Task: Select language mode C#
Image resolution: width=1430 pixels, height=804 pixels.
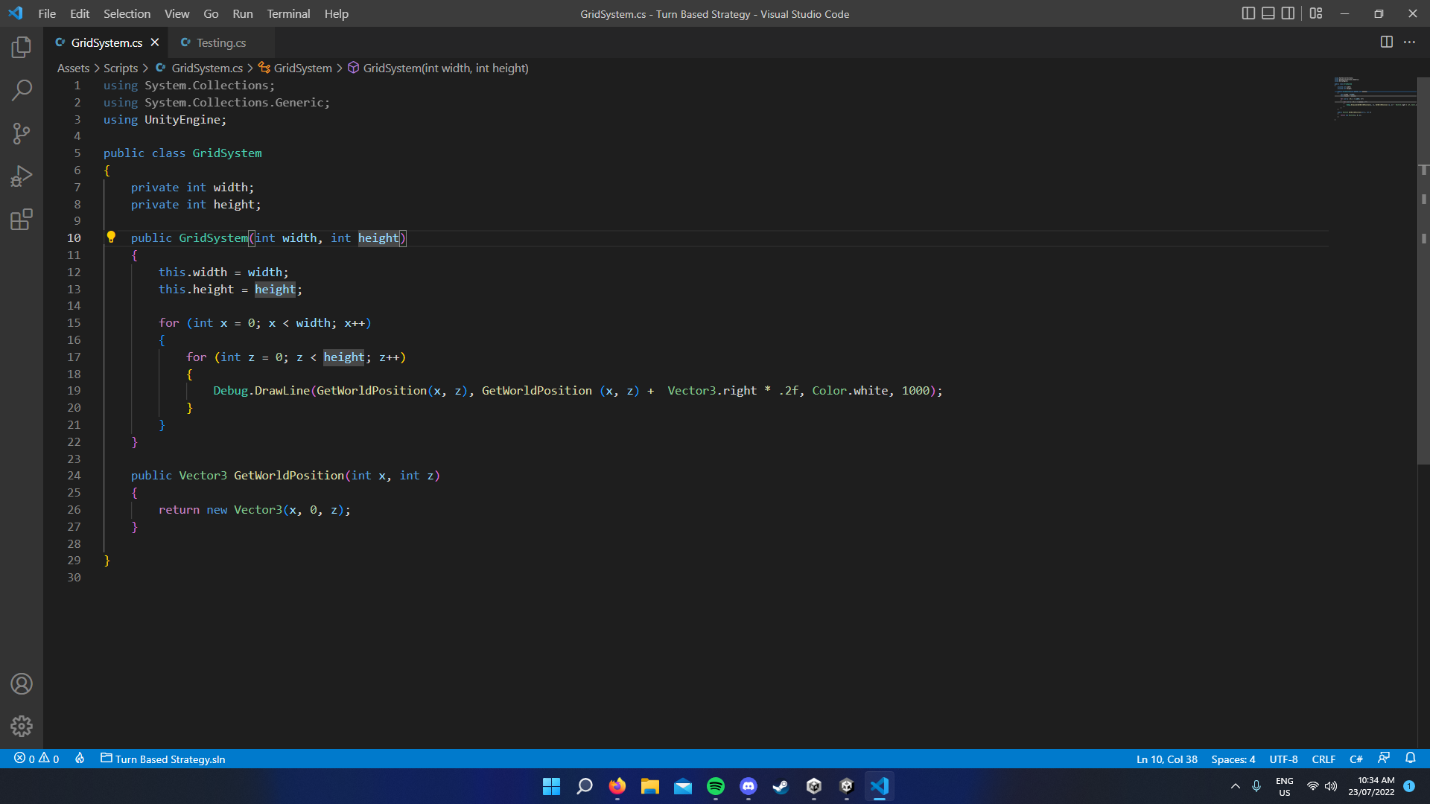Action: coord(1356,759)
